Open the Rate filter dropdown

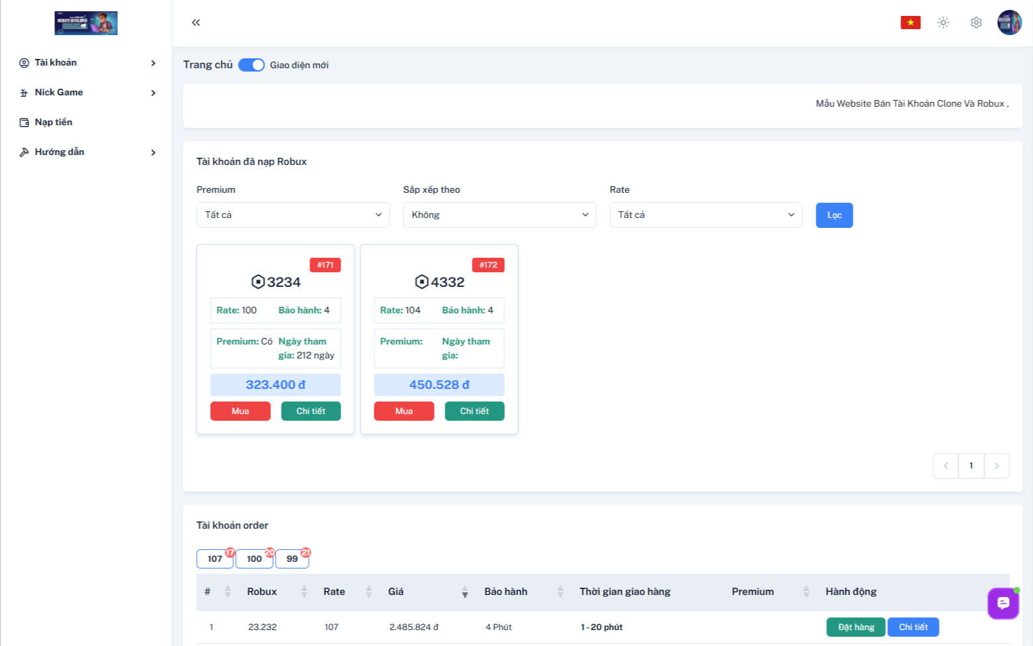click(705, 215)
